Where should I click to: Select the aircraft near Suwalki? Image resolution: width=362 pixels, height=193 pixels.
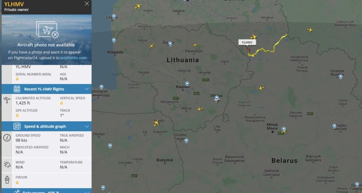coord(156,123)
